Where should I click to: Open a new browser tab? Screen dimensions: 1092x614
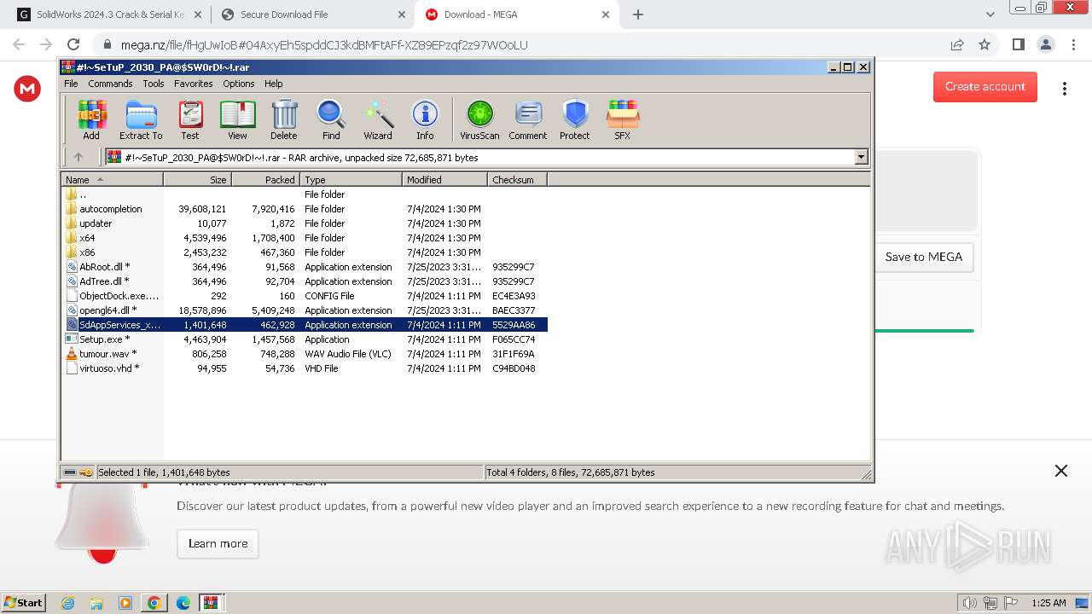(638, 14)
